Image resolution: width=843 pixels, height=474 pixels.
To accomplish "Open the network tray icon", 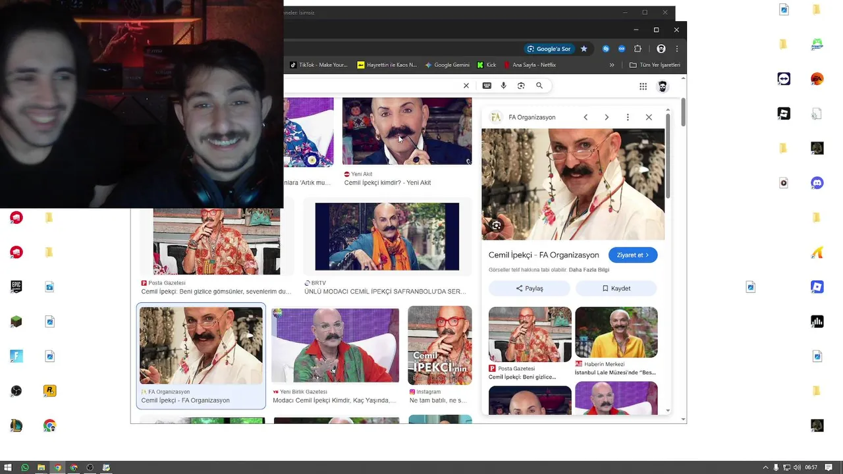I will (786, 467).
